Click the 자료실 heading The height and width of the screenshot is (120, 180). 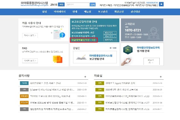click(98, 76)
